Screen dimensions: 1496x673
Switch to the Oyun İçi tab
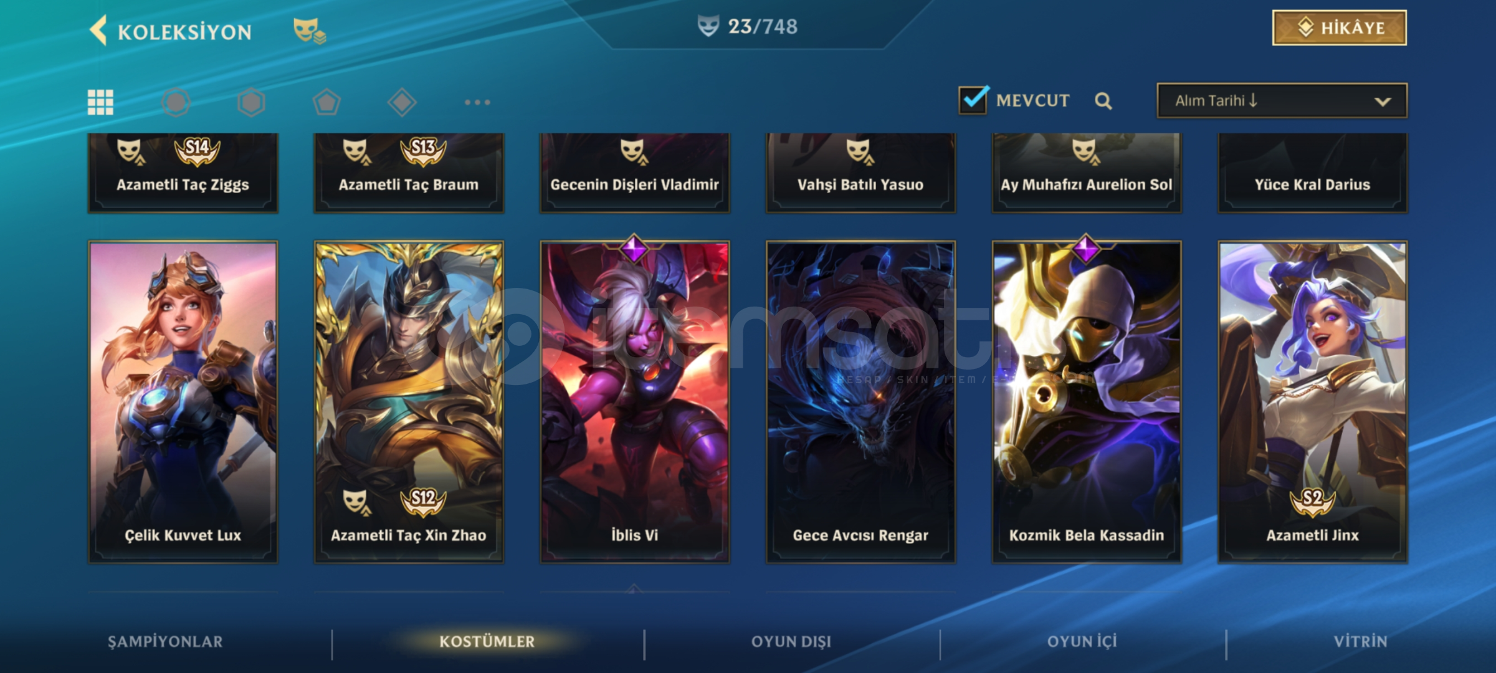pyautogui.click(x=1082, y=641)
